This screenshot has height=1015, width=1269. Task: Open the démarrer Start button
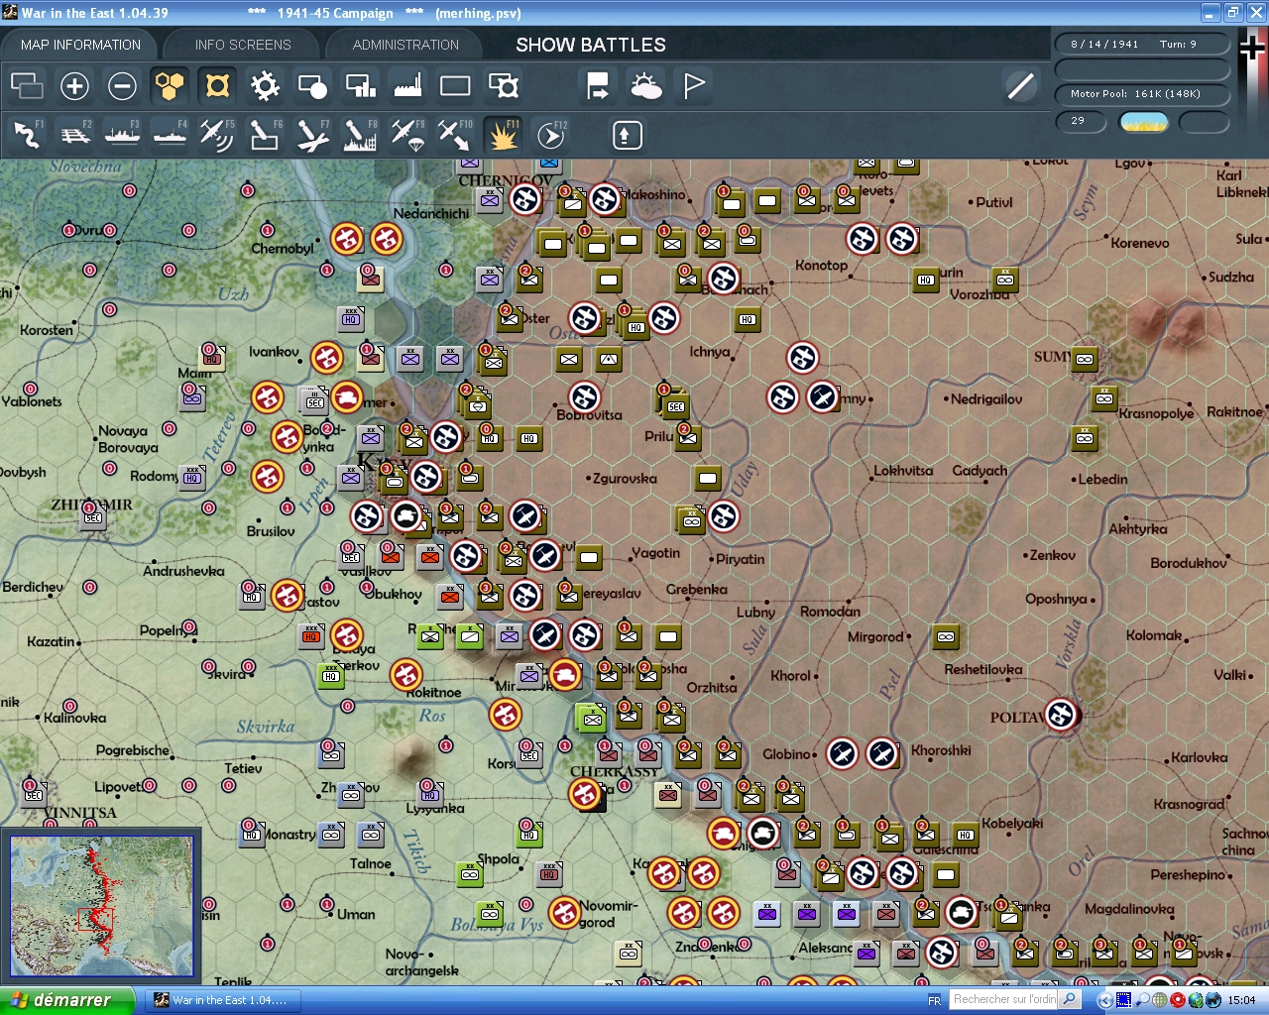(x=66, y=1000)
